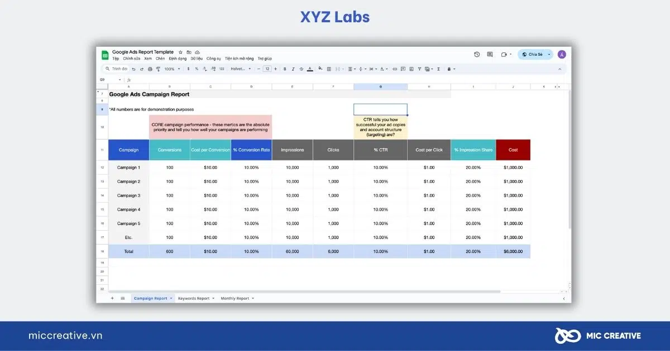Open the 123 number format menu
The width and height of the screenshot is (670, 351).
pos(222,69)
